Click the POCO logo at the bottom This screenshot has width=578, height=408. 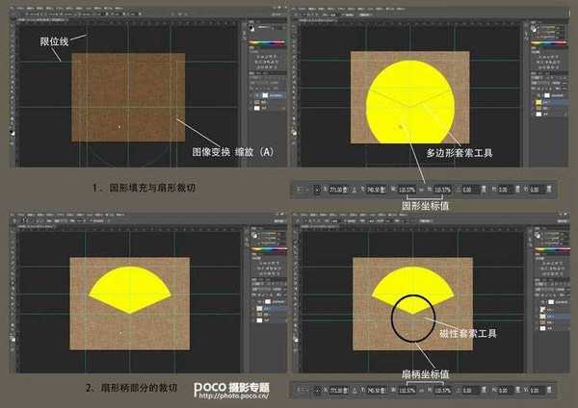point(212,386)
